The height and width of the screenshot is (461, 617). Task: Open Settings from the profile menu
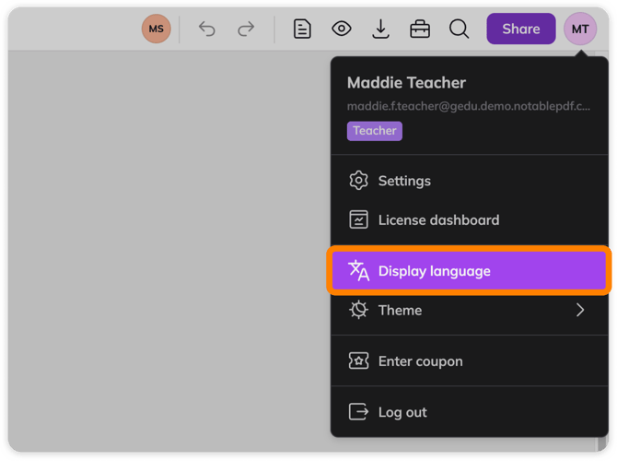470,181
